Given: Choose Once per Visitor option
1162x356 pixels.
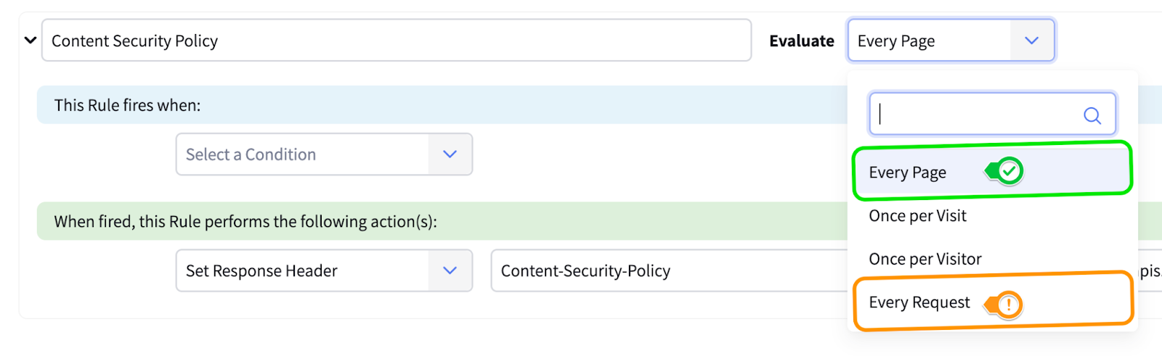Looking at the screenshot, I should point(925,260).
